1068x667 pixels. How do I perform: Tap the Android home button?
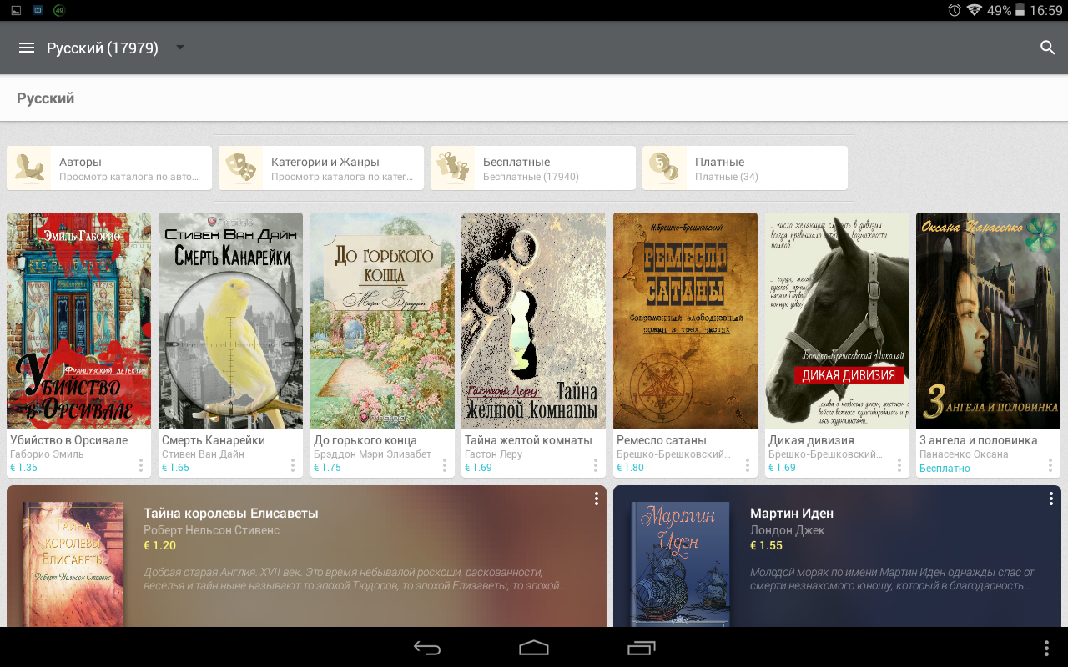tap(534, 648)
